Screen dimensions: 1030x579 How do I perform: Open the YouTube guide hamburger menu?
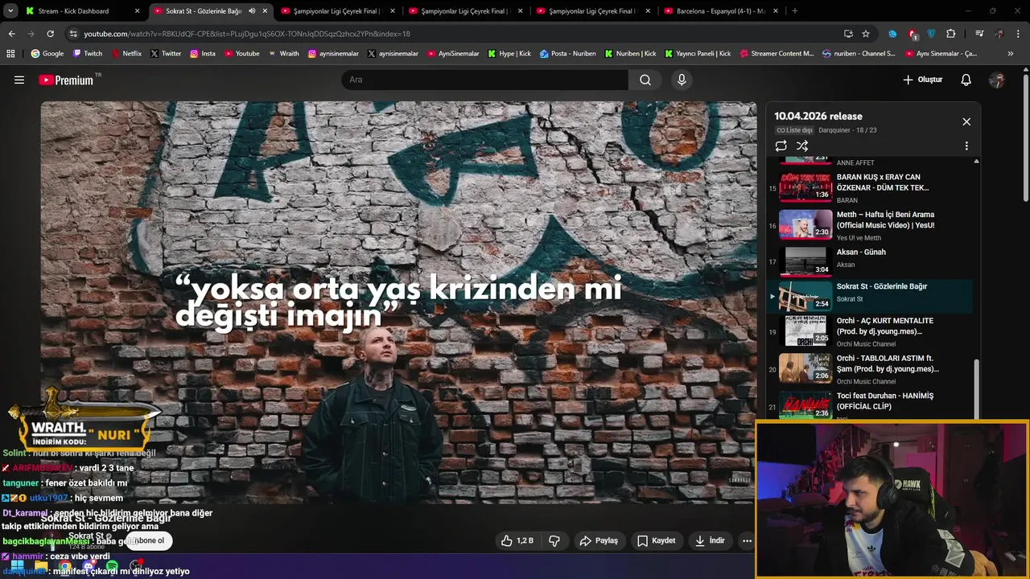pyautogui.click(x=19, y=80)
